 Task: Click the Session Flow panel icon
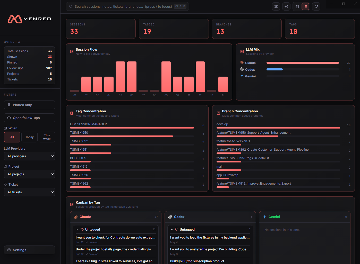point(72,51)
